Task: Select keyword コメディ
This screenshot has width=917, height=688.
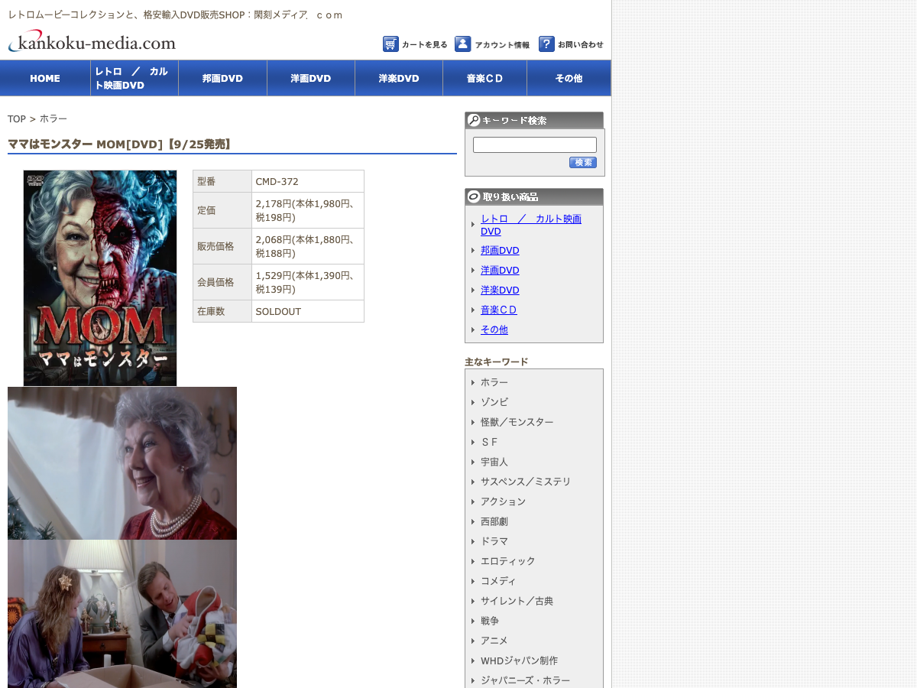Action: click(498, 581)
